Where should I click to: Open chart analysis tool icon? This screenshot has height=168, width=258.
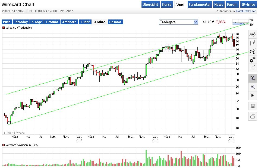click(x=252, y=51)
